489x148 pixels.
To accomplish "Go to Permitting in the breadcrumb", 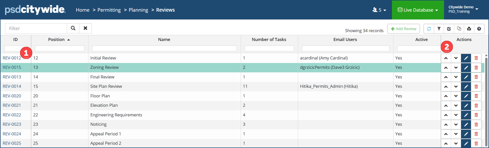I will (109, 10).
